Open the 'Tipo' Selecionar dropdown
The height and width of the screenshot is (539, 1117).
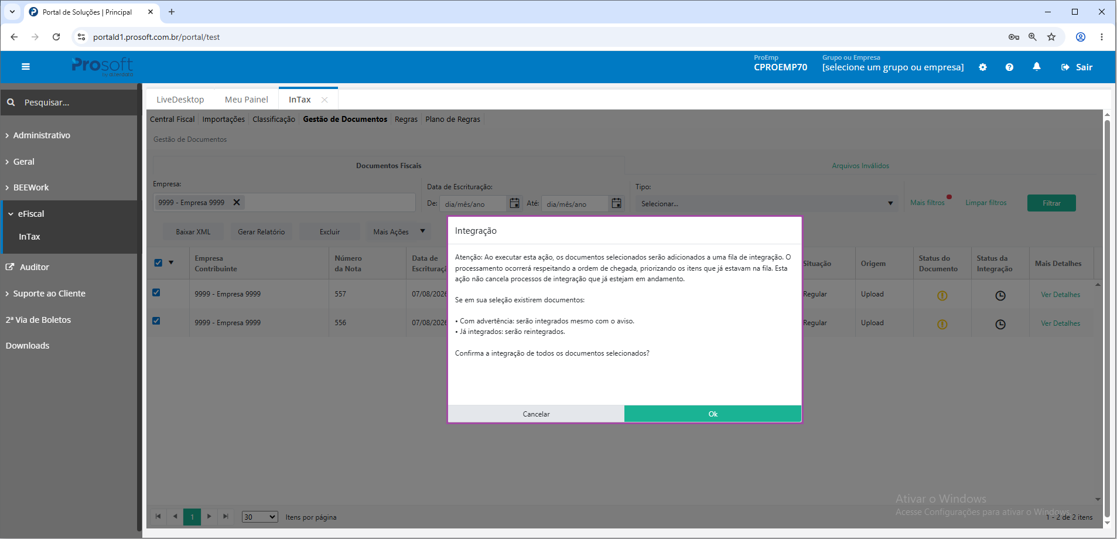pos(766,203)
